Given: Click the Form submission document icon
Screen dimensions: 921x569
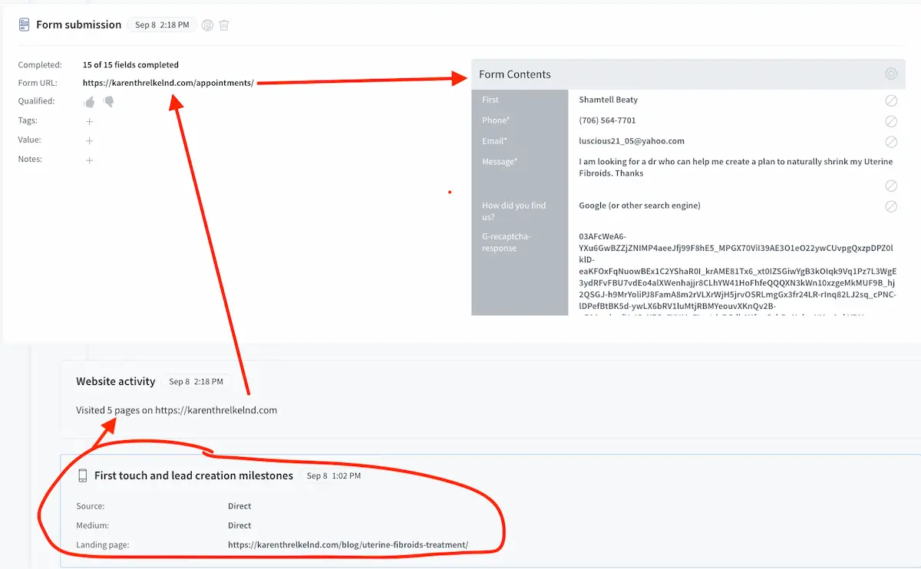Looking at the screenshot, I should (x=25, y=24).
